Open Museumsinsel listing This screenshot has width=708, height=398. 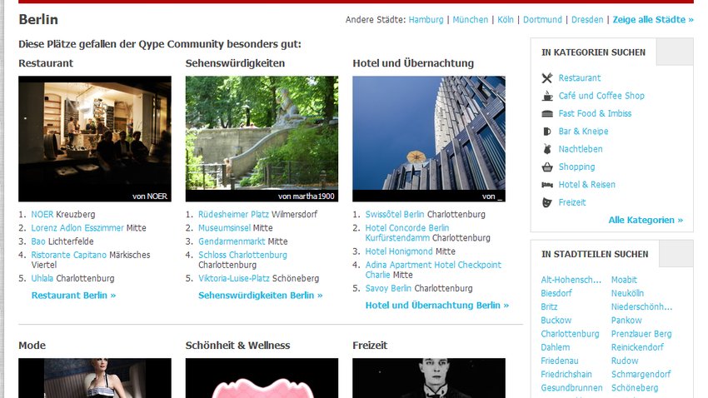pyautogui.click(x=224, y=228)
